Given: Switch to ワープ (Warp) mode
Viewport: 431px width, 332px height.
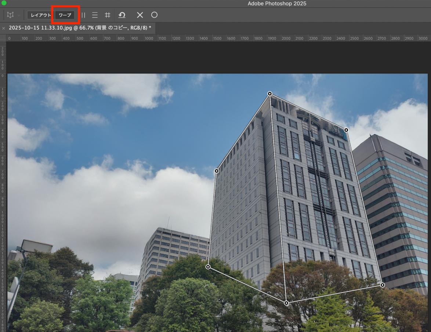Looking at the screenshot, I should pos(65,15).
